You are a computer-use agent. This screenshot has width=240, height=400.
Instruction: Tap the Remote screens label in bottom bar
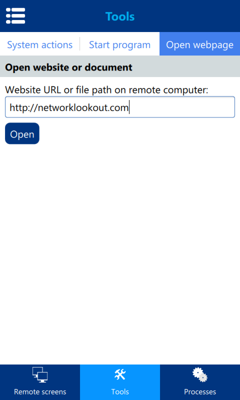(x=40, y=391)
